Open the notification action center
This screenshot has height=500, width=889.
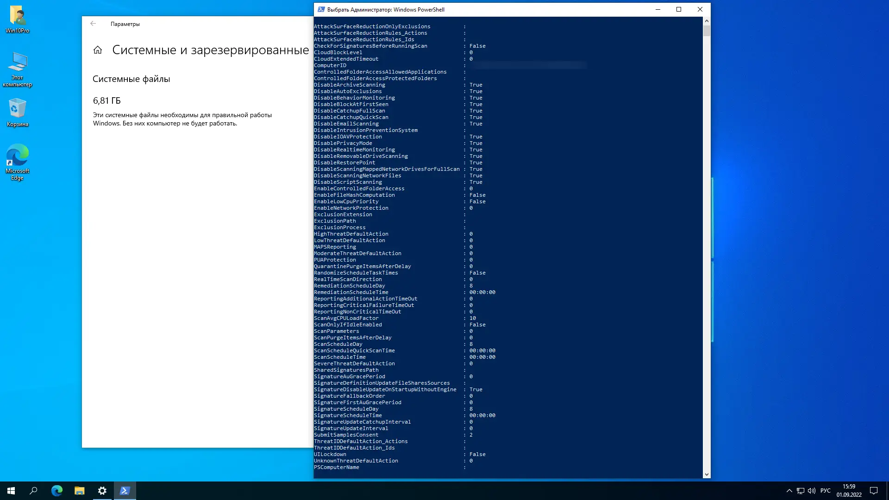874,491
